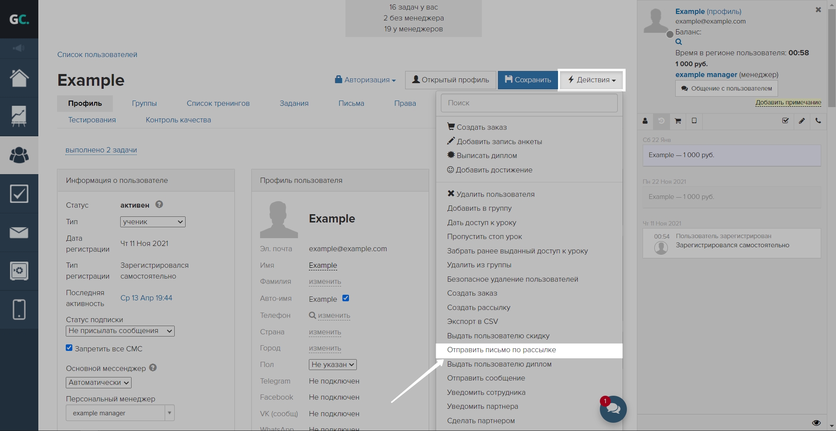Image resolution: width=836 pixels, height=431 pixels.
Task: Open the Тип dropdown showing ученик
Action: click(x=152, y=222)
